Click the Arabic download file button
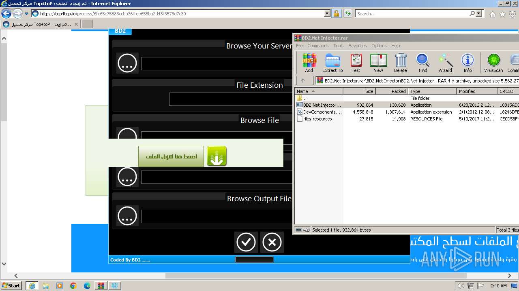This screenshot has height=291, width=519. pos(171,156)
